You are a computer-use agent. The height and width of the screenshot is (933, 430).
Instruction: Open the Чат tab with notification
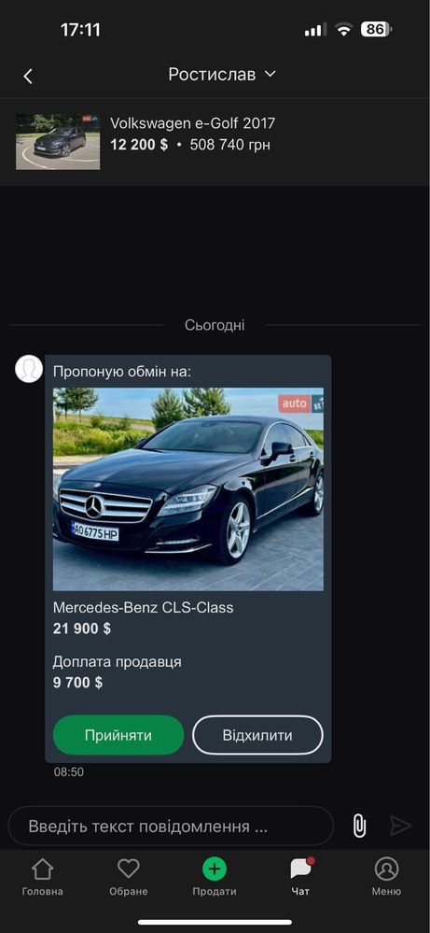point(300,876)
